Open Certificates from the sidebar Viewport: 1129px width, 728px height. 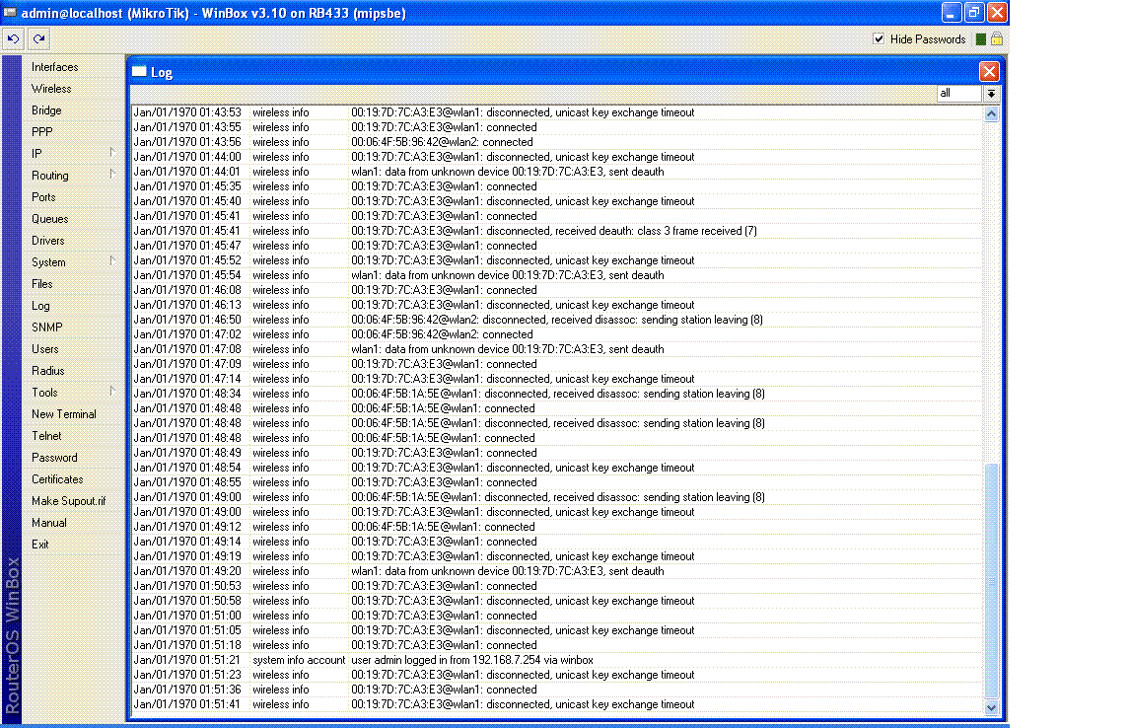coord(57,478)
